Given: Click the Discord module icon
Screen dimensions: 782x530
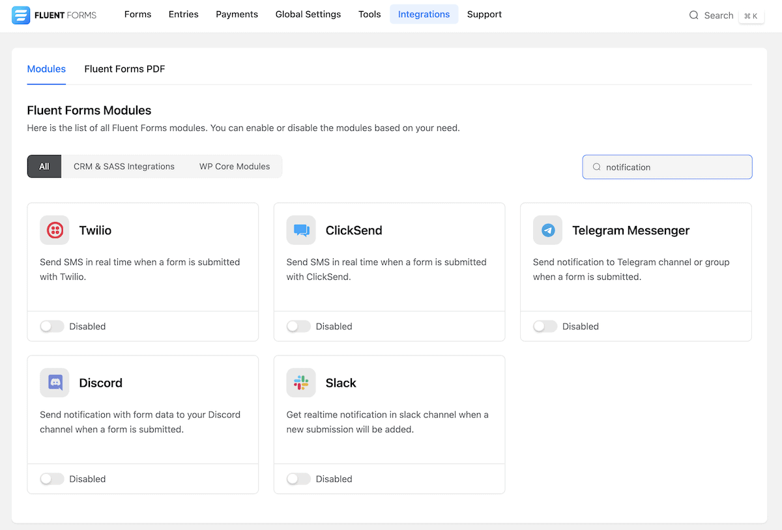Looking at the screenshot, I should (55, 383).
